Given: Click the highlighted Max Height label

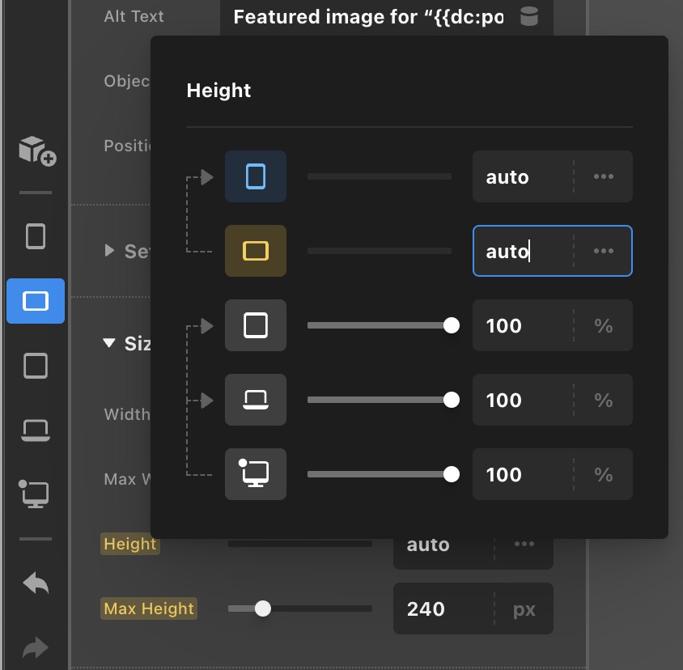Looking at the screenshot, I should (149, 609).
